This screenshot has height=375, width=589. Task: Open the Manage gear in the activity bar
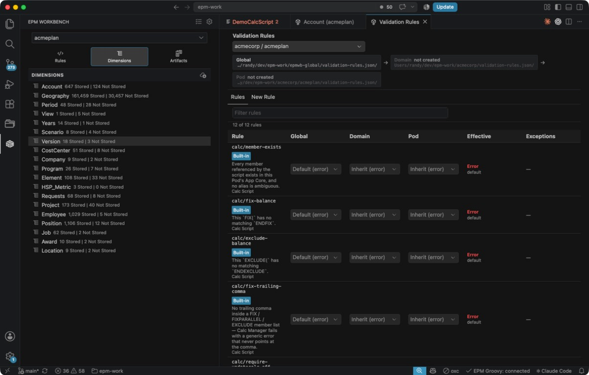click(x=10, y=356)
